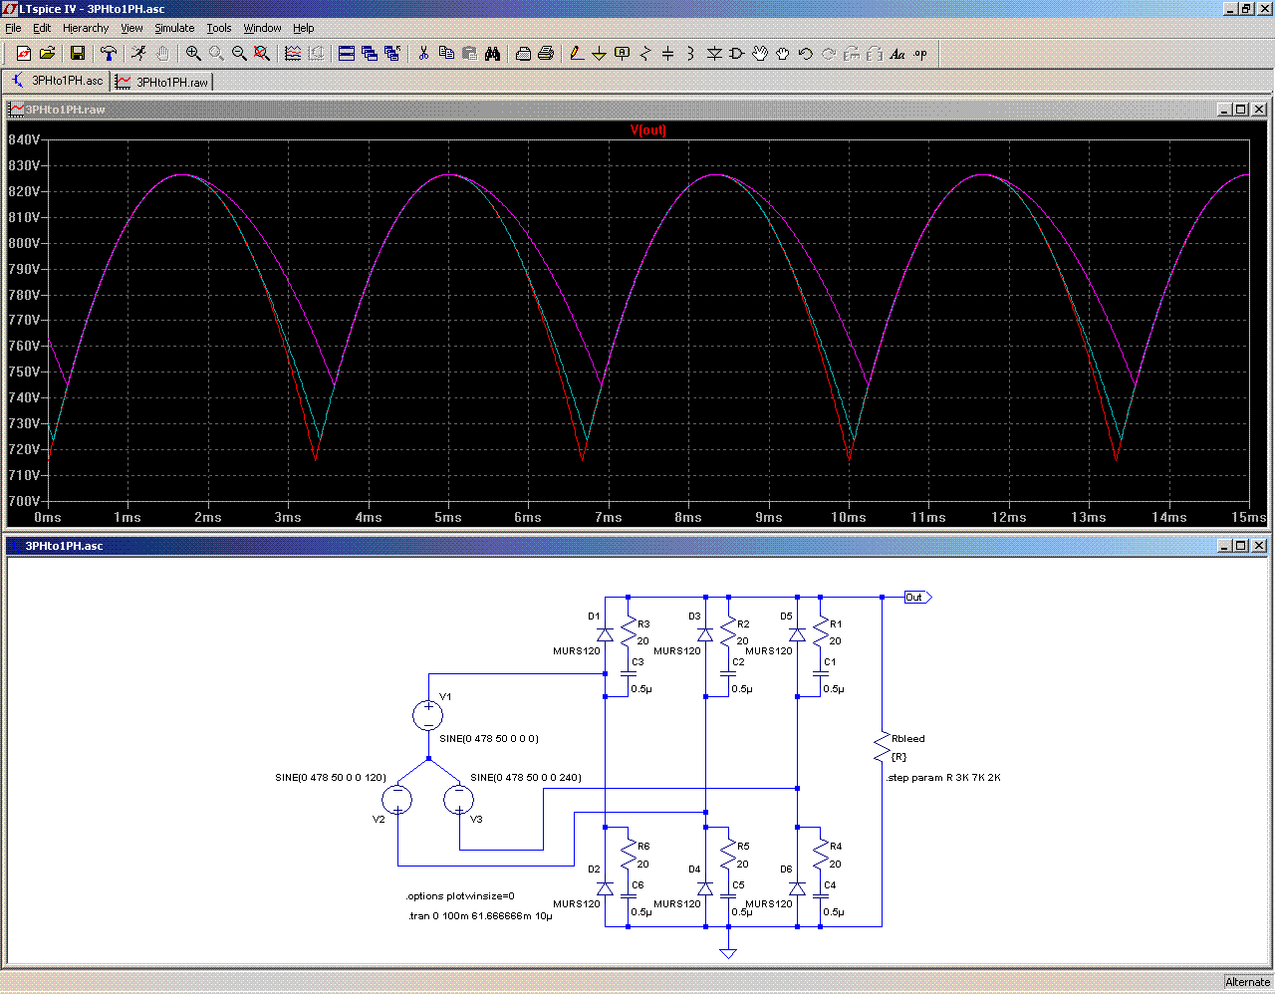Tile windows horizontally using the toolbar icon

pyautogui.click(x=347, y=54)
